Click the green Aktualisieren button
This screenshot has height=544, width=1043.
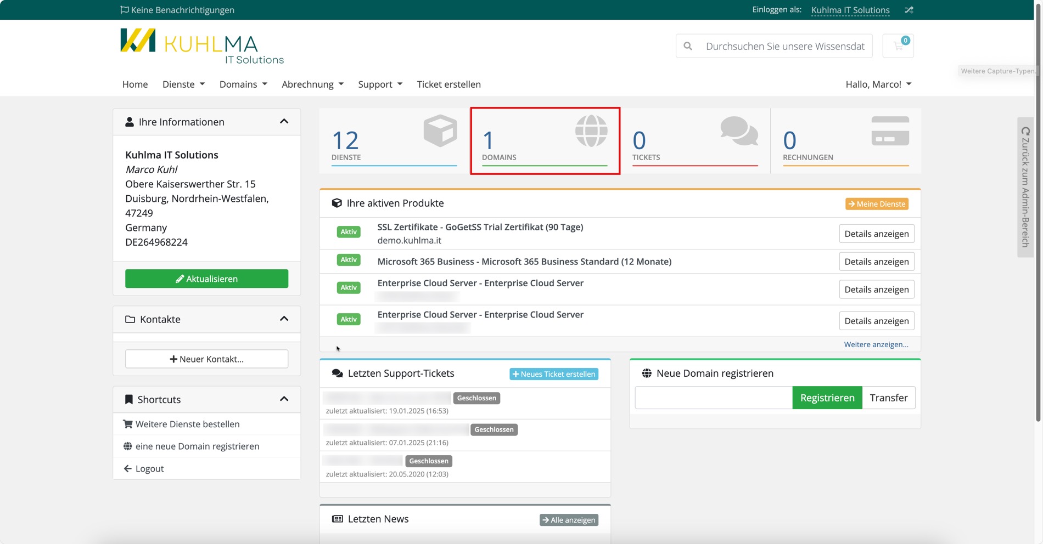tap(206, 279)
